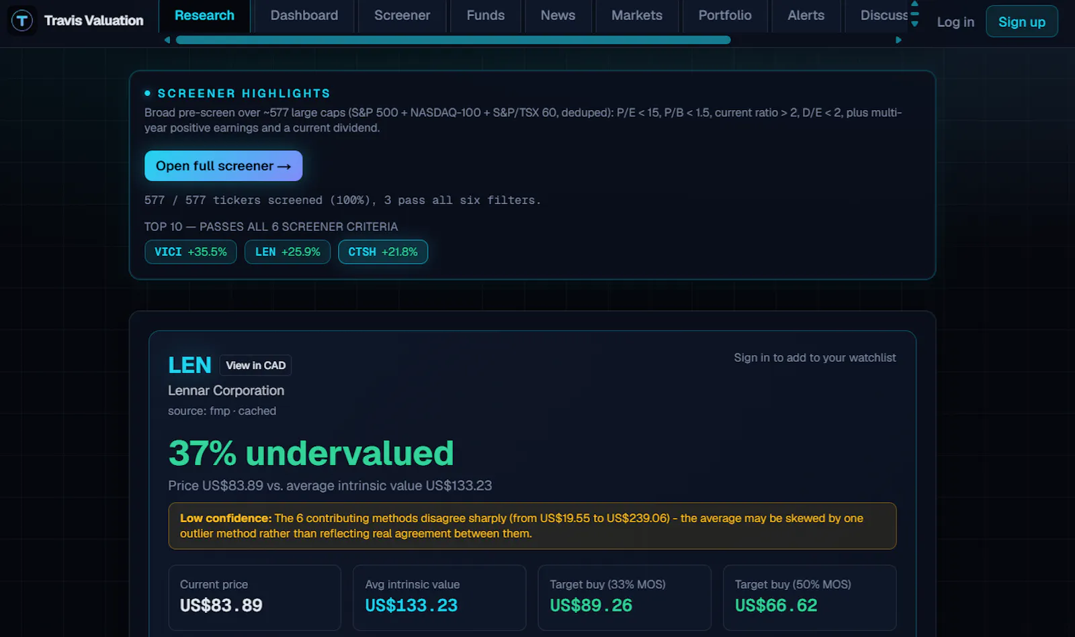Click the '37% undervalued' headline

point(311,453)
